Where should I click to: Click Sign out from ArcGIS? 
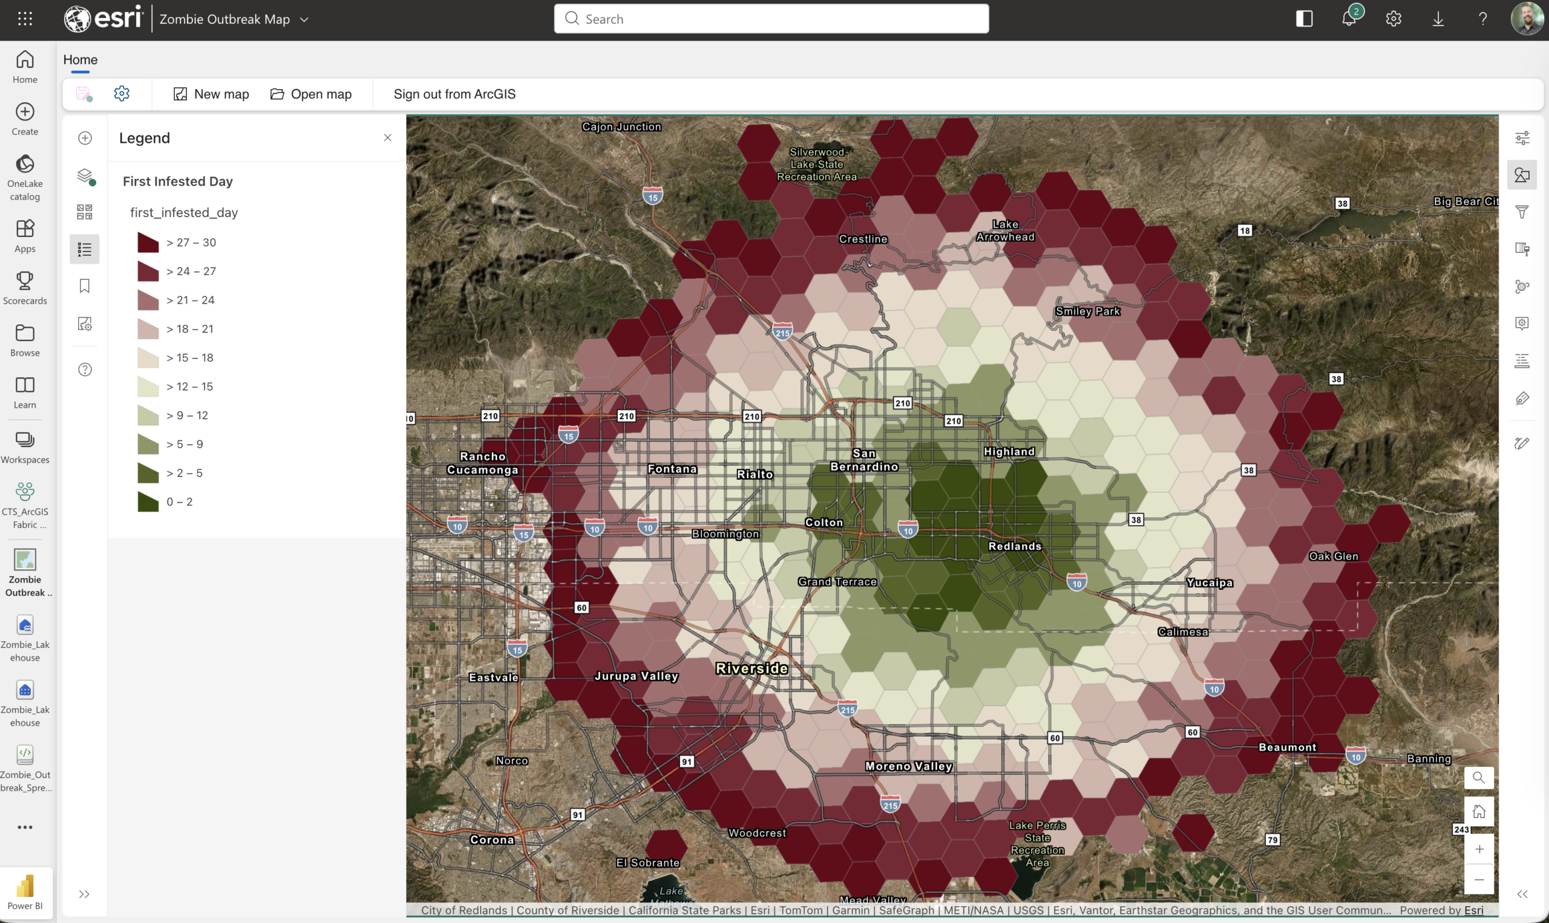(454, 94)
